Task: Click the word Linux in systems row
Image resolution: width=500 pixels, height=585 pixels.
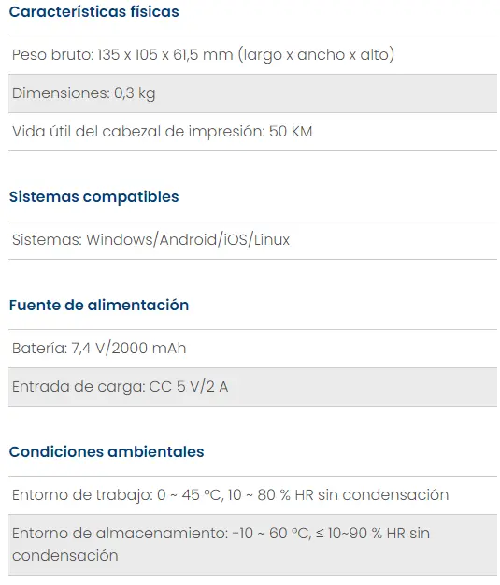Action: pos(272,240)
